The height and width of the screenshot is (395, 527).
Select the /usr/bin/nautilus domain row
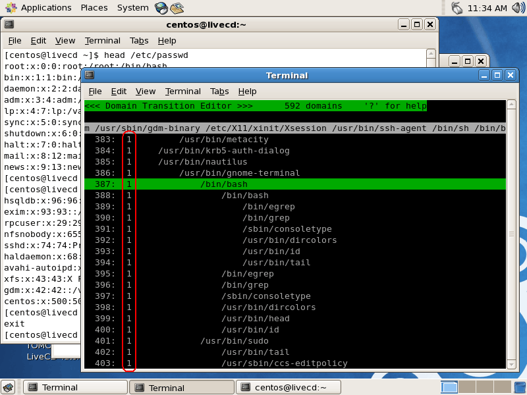pyautogui.click(x=294, y=161)
